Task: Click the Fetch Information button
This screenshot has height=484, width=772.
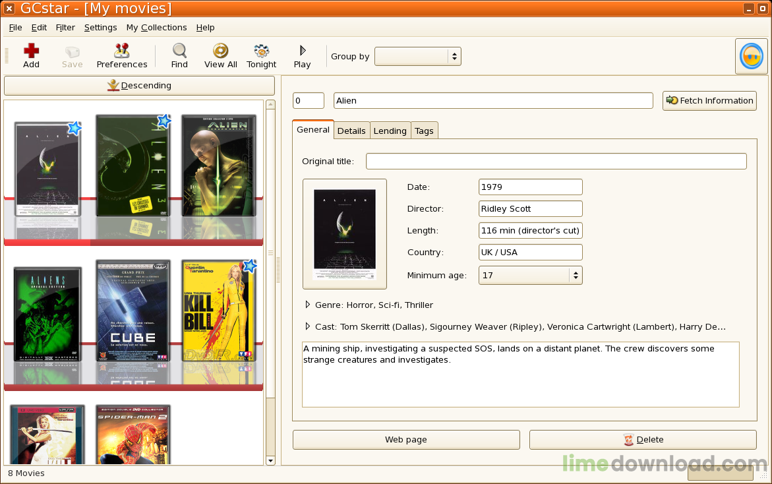Action: 709,101
